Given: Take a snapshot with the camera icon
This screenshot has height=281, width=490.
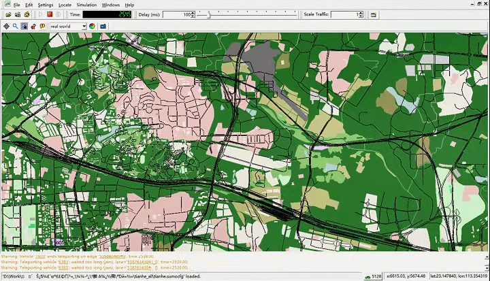Looking at the screenshot, I should tap(103, 27).
